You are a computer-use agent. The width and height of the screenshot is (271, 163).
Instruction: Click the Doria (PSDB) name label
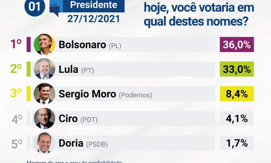coord(83,144)
